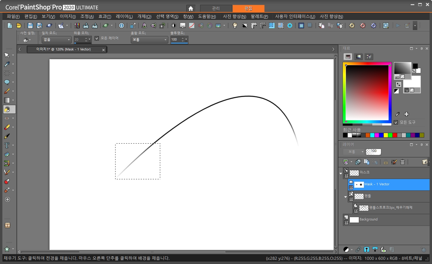Open the 불투명도 slider dropdown arrow
432x264 pixels.
[x=186, y=39]
